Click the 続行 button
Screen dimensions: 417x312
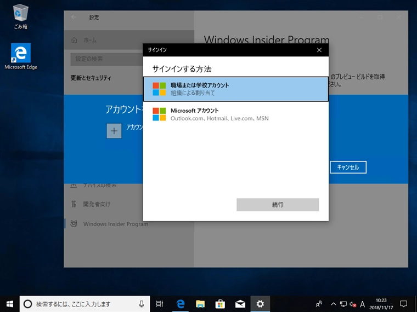pos(278,205)
